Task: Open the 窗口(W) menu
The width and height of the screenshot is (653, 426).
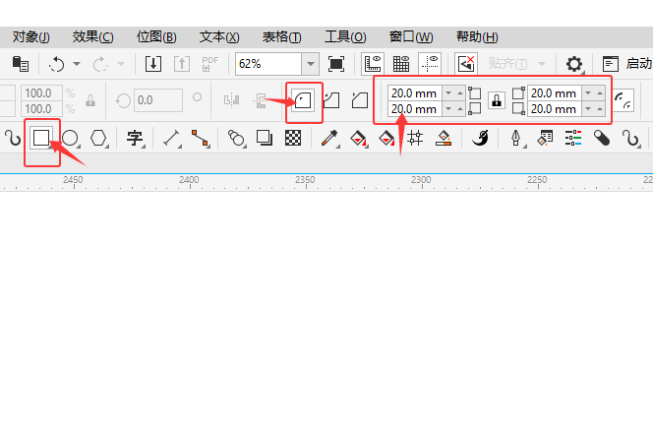Action: 411,37
